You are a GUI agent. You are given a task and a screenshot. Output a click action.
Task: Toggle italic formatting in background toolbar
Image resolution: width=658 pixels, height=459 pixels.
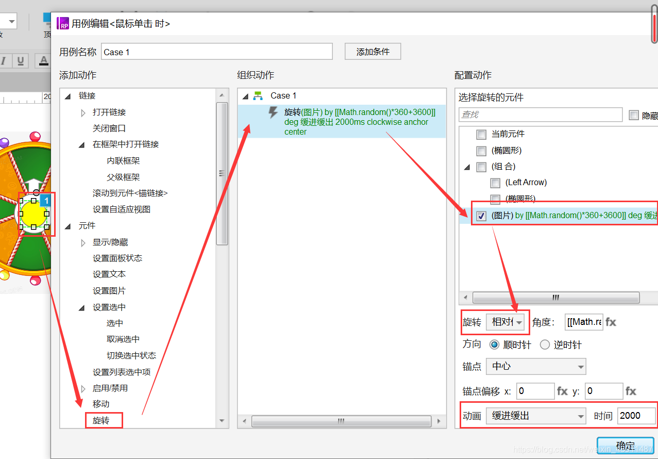click(4, 61)
